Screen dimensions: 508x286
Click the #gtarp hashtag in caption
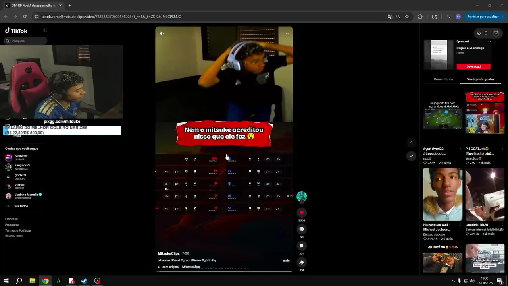click(185, 261)
